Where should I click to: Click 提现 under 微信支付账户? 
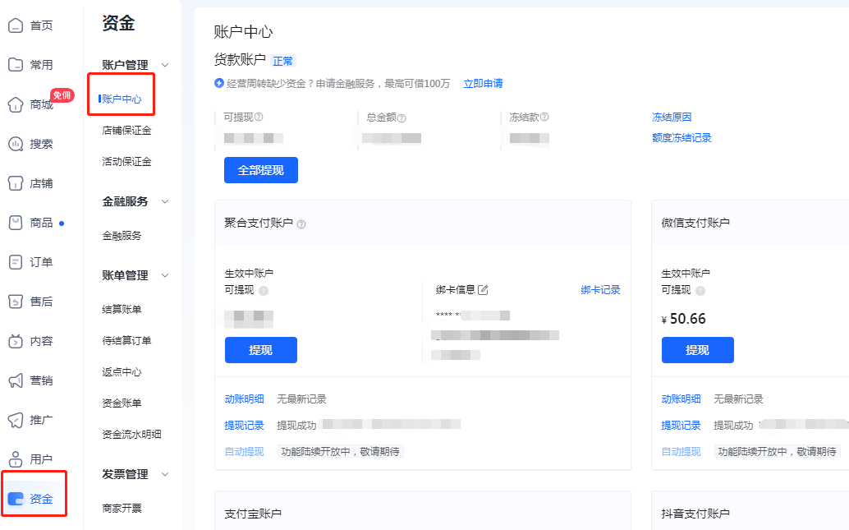pos(697,350)
